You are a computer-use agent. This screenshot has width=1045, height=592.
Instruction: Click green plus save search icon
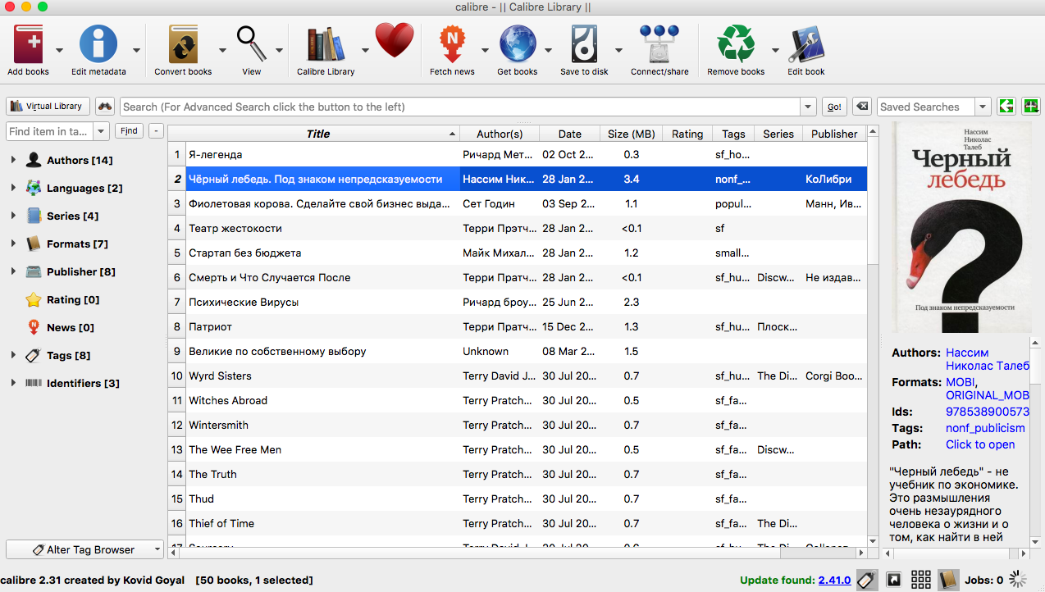pyautogui.click(x=1031, y=107)
